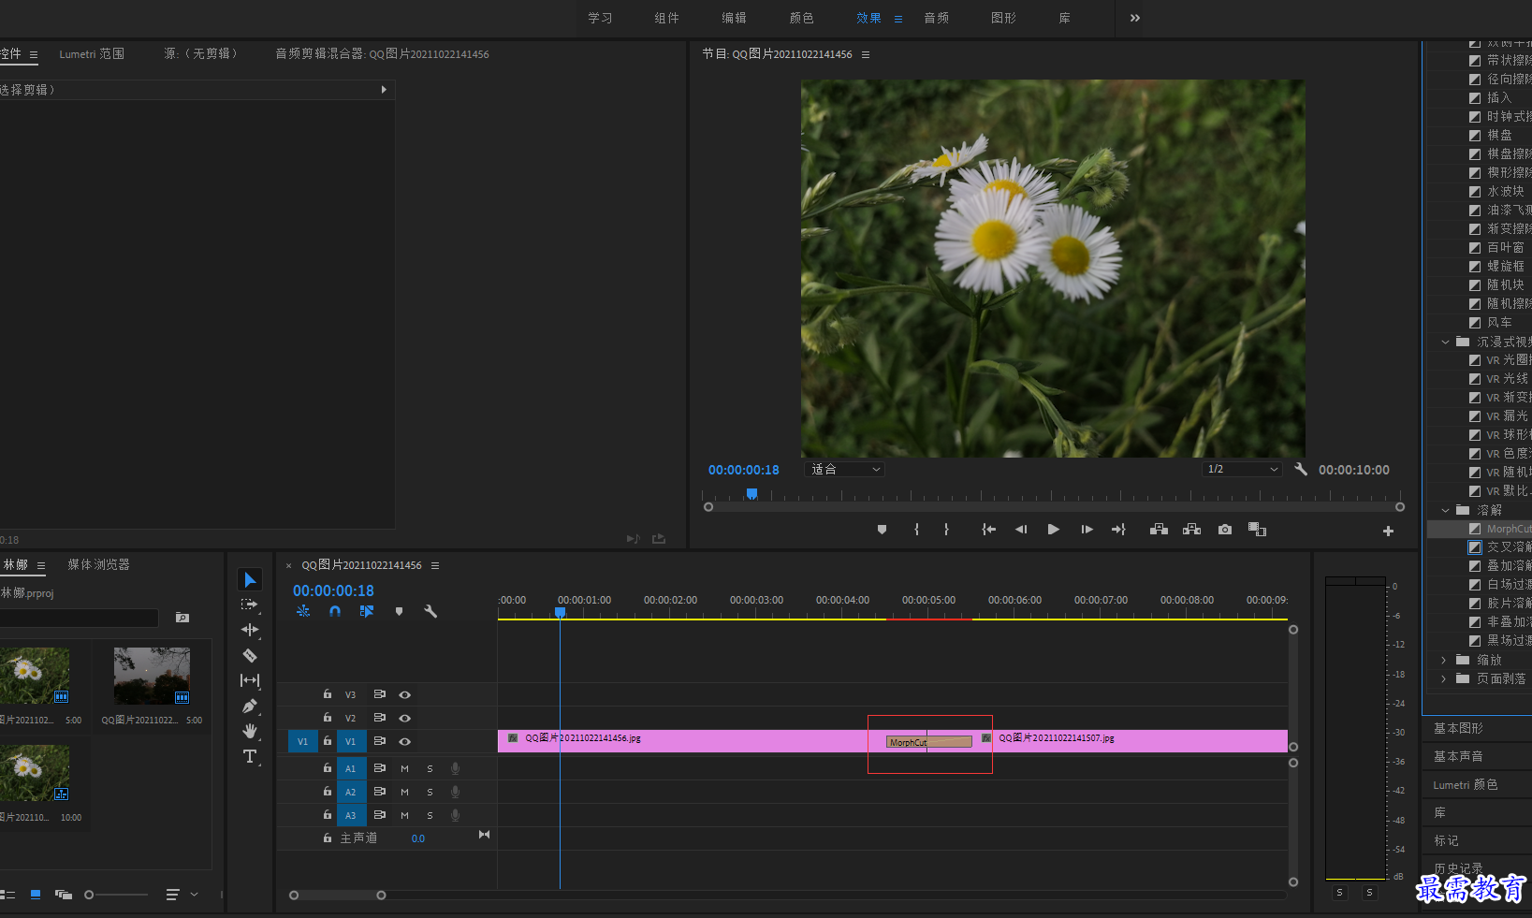
Task: Open comparison view icon
Action: click(x=1257, y=530)
